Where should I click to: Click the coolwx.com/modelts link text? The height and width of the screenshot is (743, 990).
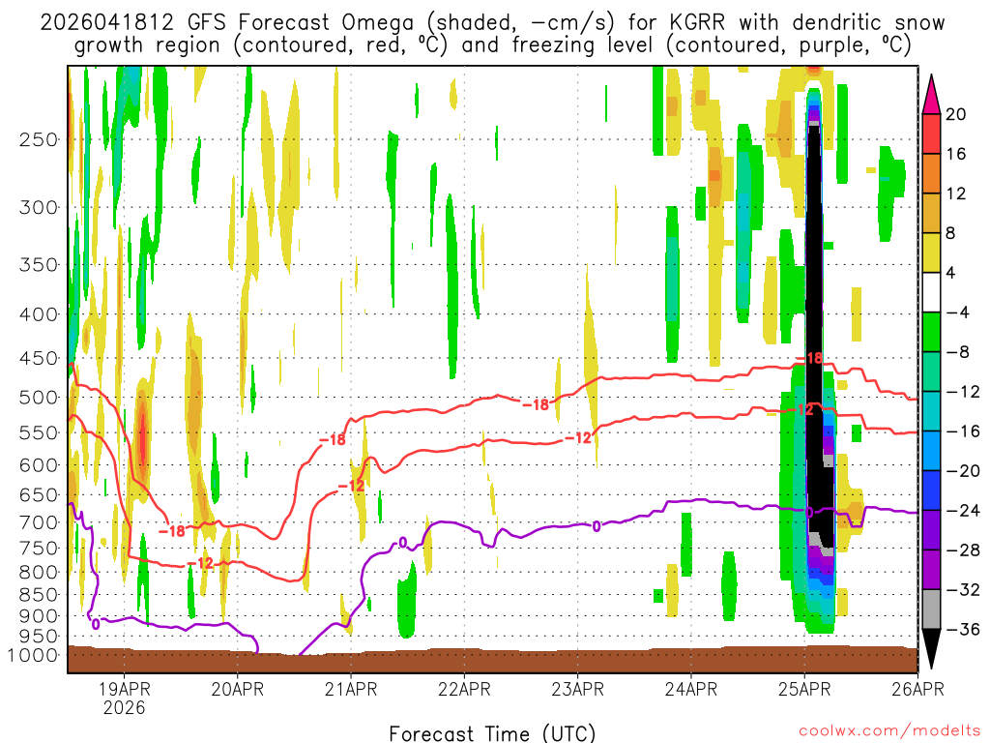point(889,731)
